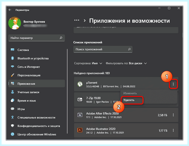Screen dimensions: 189x146
Task: Open Сеть и Интернет section
Action: click(37, 67)
